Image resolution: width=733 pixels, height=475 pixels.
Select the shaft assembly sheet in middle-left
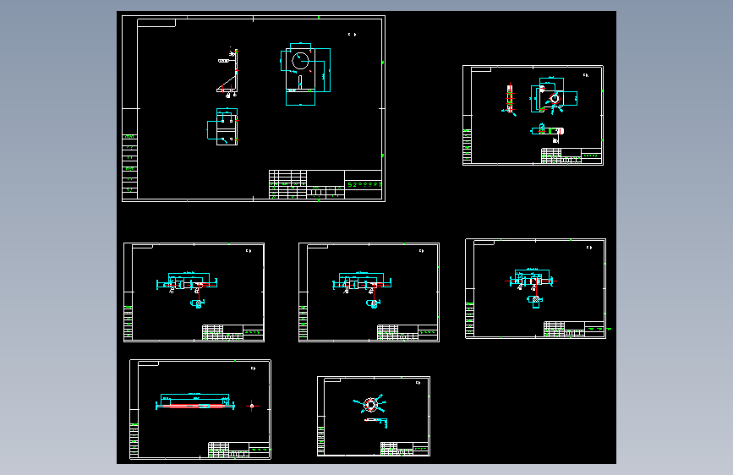click(x=194, y=292)
